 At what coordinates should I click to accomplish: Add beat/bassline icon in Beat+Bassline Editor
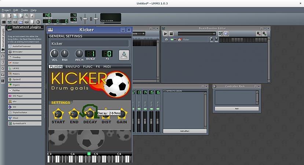click(x=221, y=34)
